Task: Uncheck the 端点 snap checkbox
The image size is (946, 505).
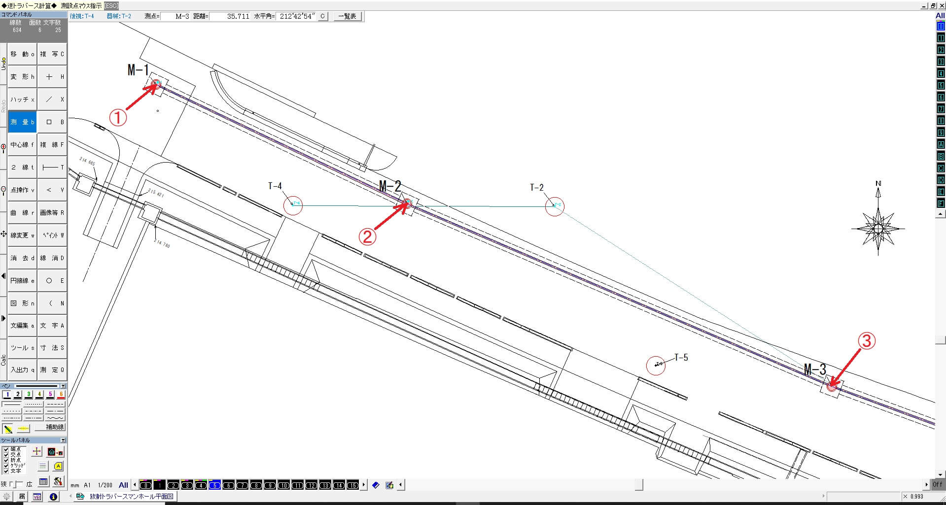Action: [x=6, y=449]
